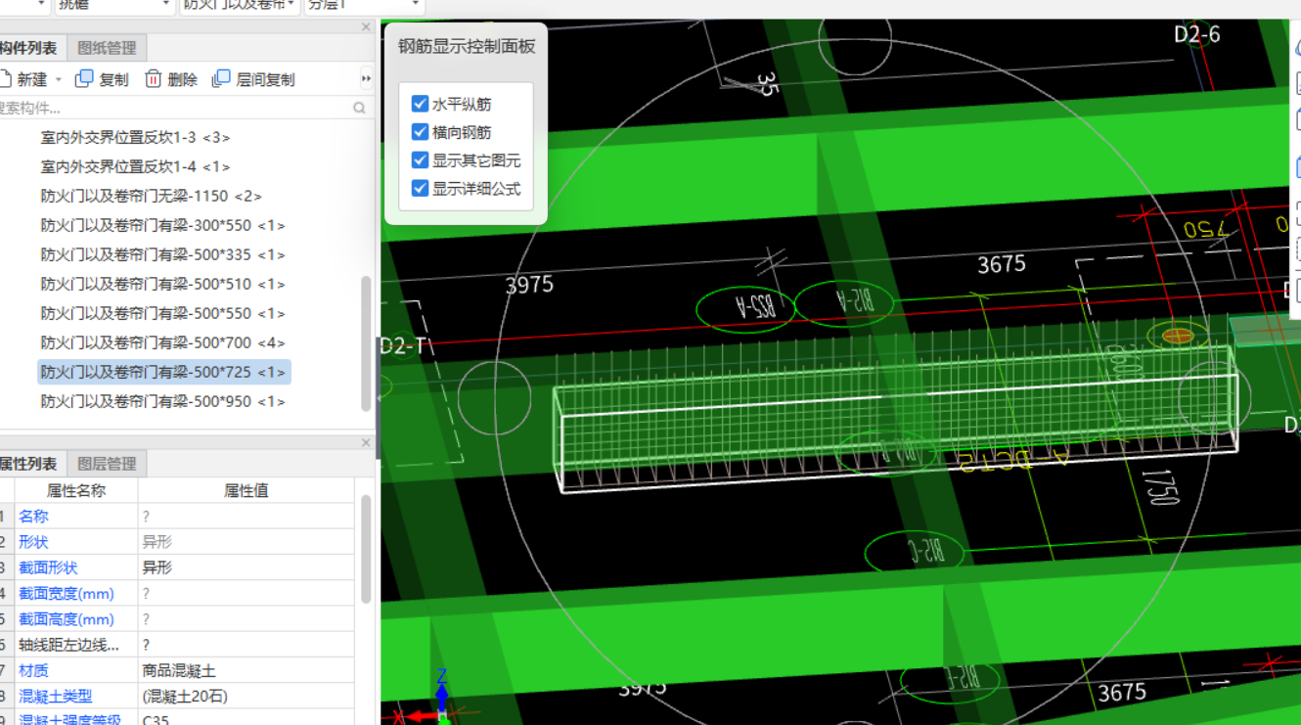Click the 截面形状 property name
The width and height of the screenshot is (1301, 725).
click(x=48, y=567)
